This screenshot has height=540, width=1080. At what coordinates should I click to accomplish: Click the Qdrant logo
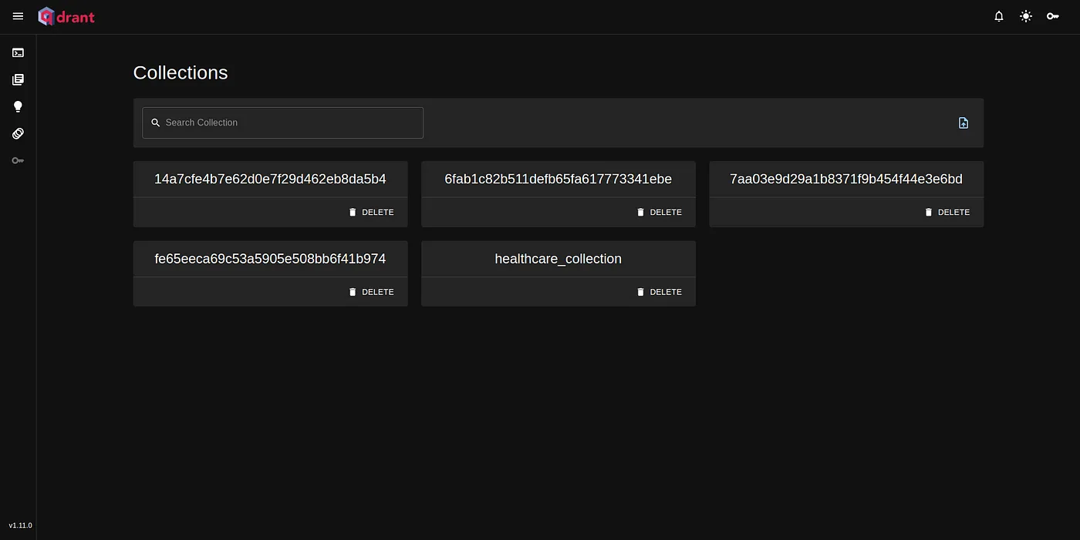(x=66, y=16)
